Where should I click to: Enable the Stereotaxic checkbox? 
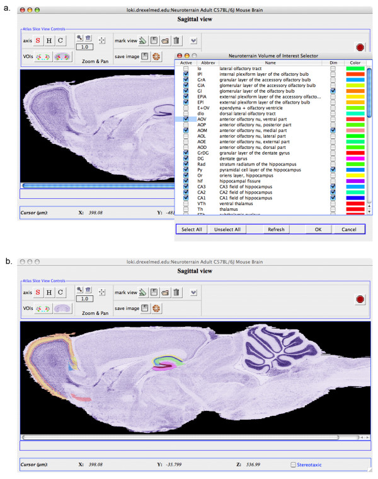point(294,464)
